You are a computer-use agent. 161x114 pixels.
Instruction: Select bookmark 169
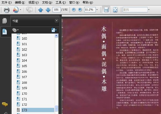pos(24,88)
